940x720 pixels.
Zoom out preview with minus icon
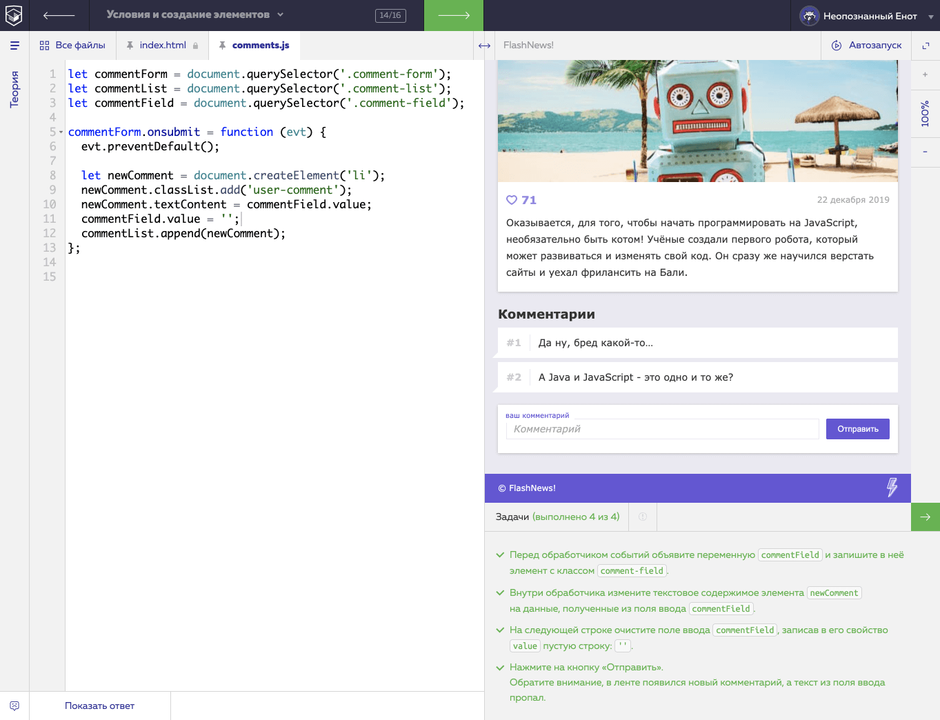coord(925,152)
